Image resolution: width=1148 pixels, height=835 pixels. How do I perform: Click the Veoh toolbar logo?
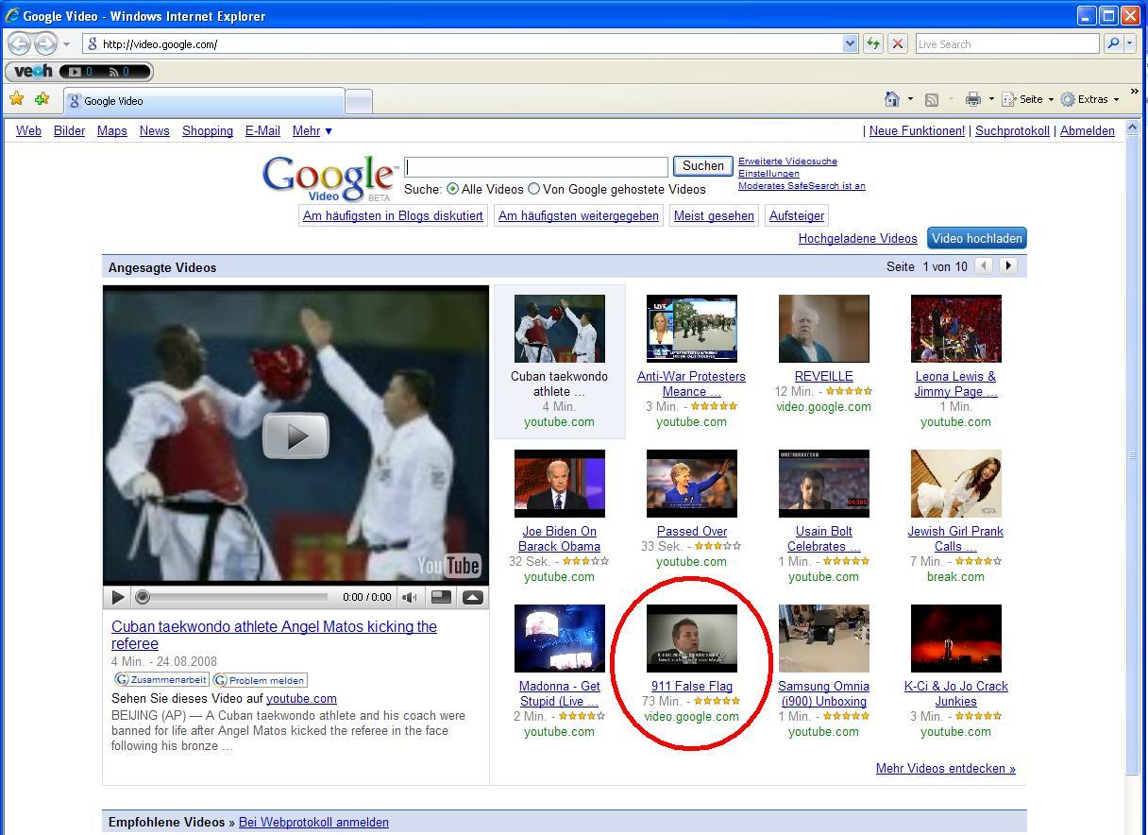(34, 71)
